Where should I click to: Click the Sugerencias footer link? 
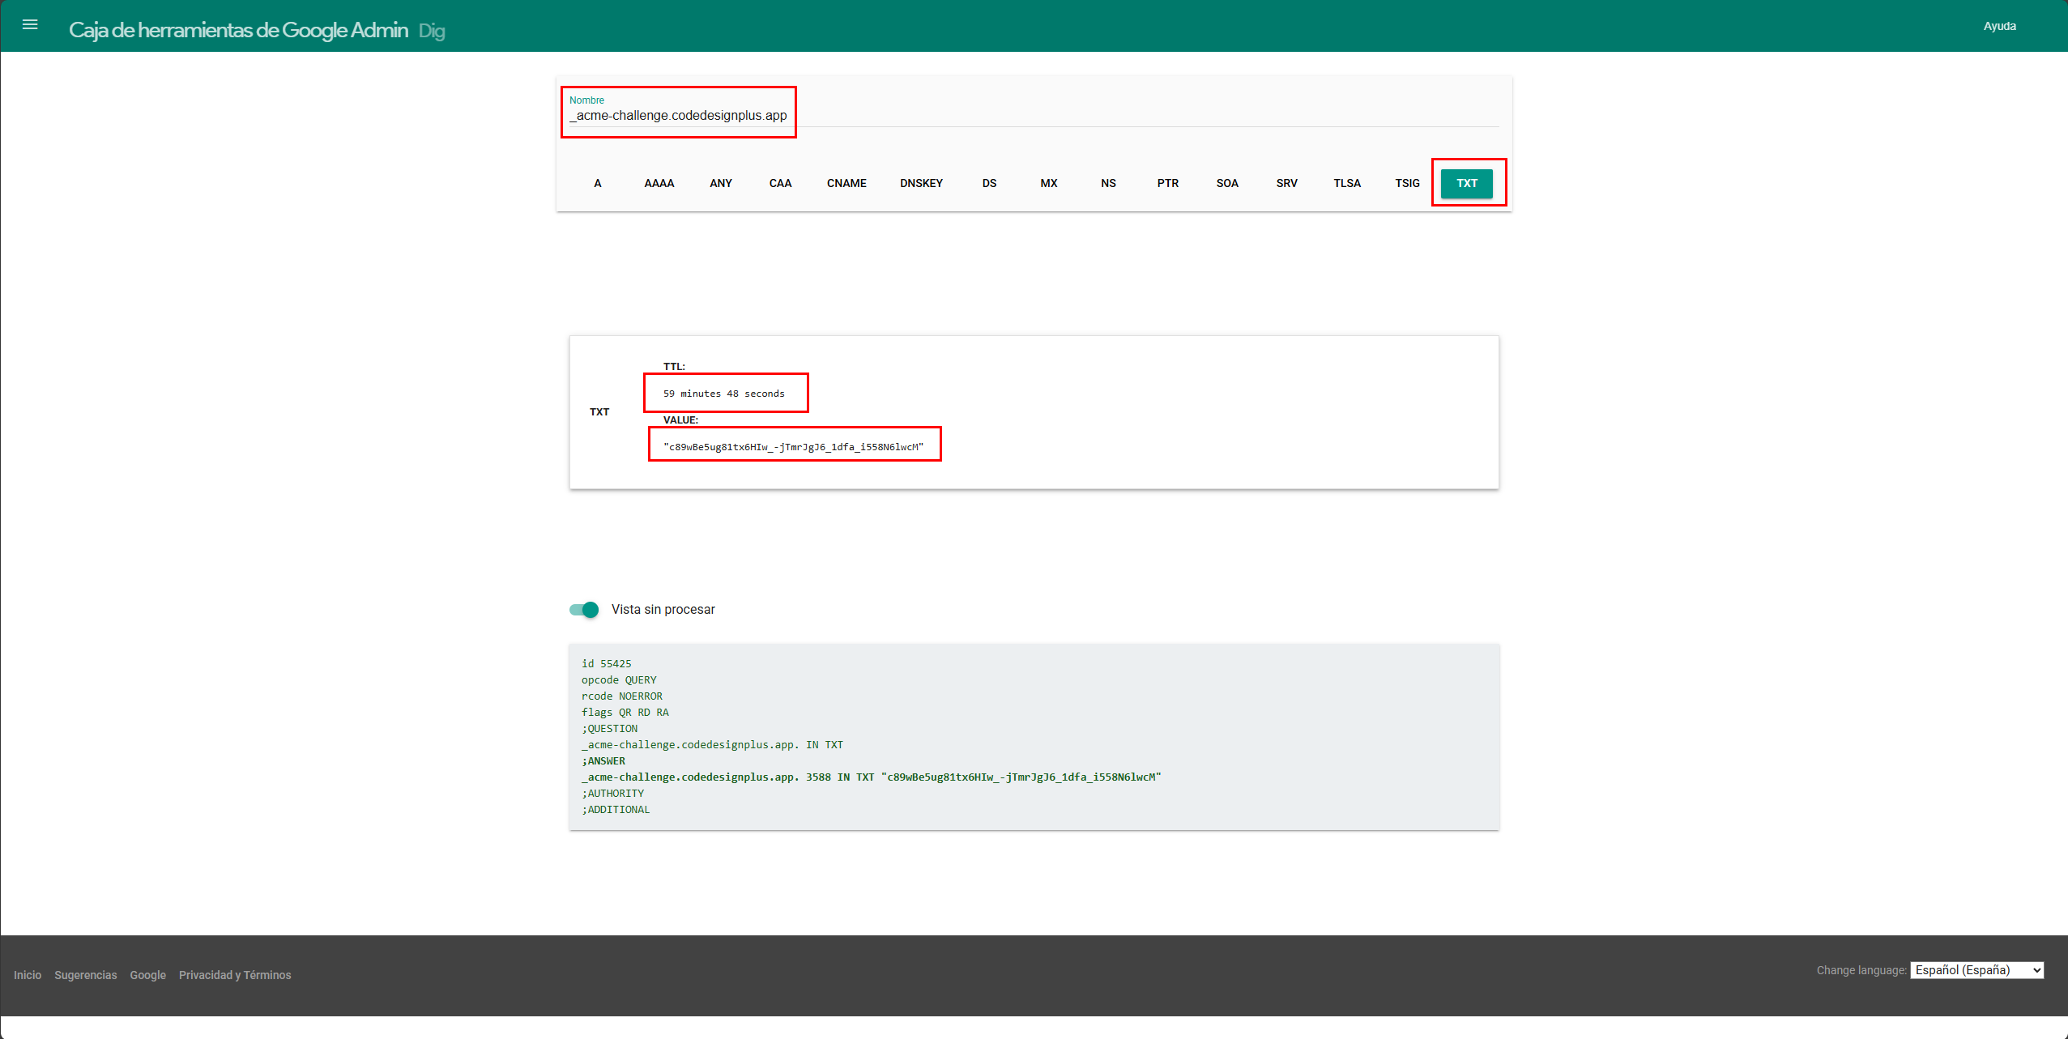[x=86, y=975]
